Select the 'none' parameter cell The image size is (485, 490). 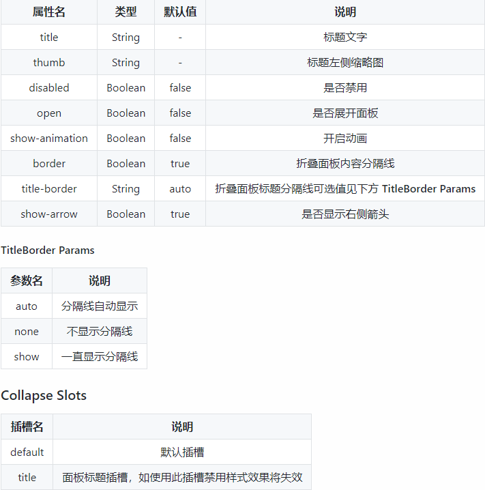point(27,331)
